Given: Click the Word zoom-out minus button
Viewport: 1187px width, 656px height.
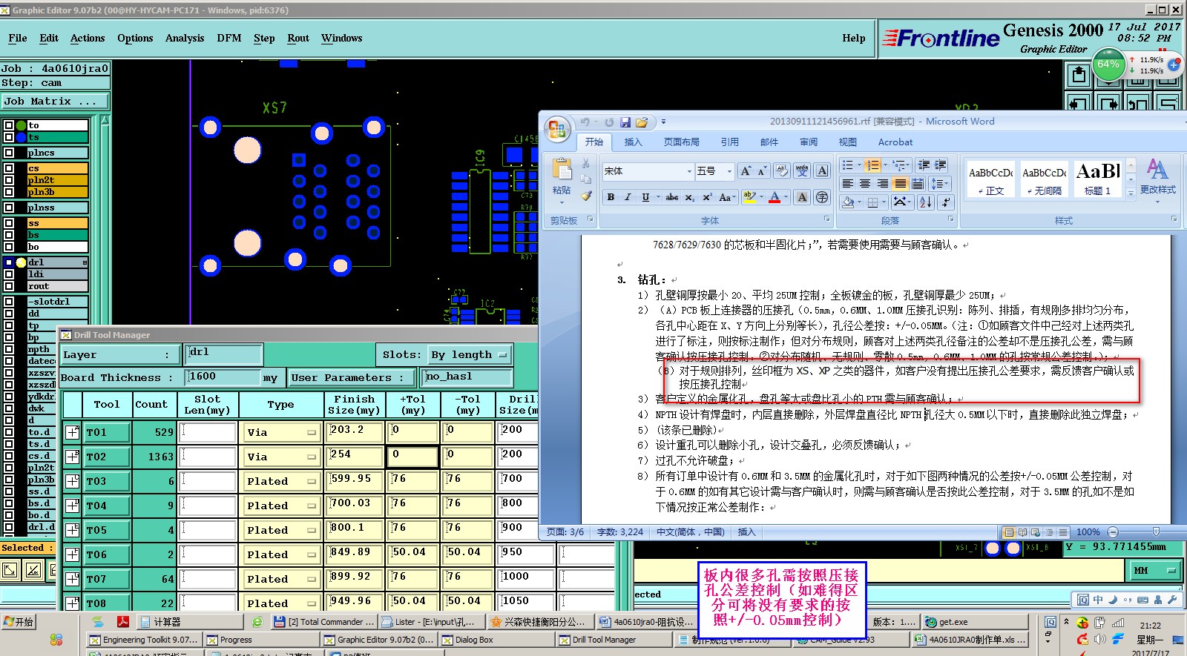Looking at the screenshot, I should pyautogui.click(x=1112, y=531).
